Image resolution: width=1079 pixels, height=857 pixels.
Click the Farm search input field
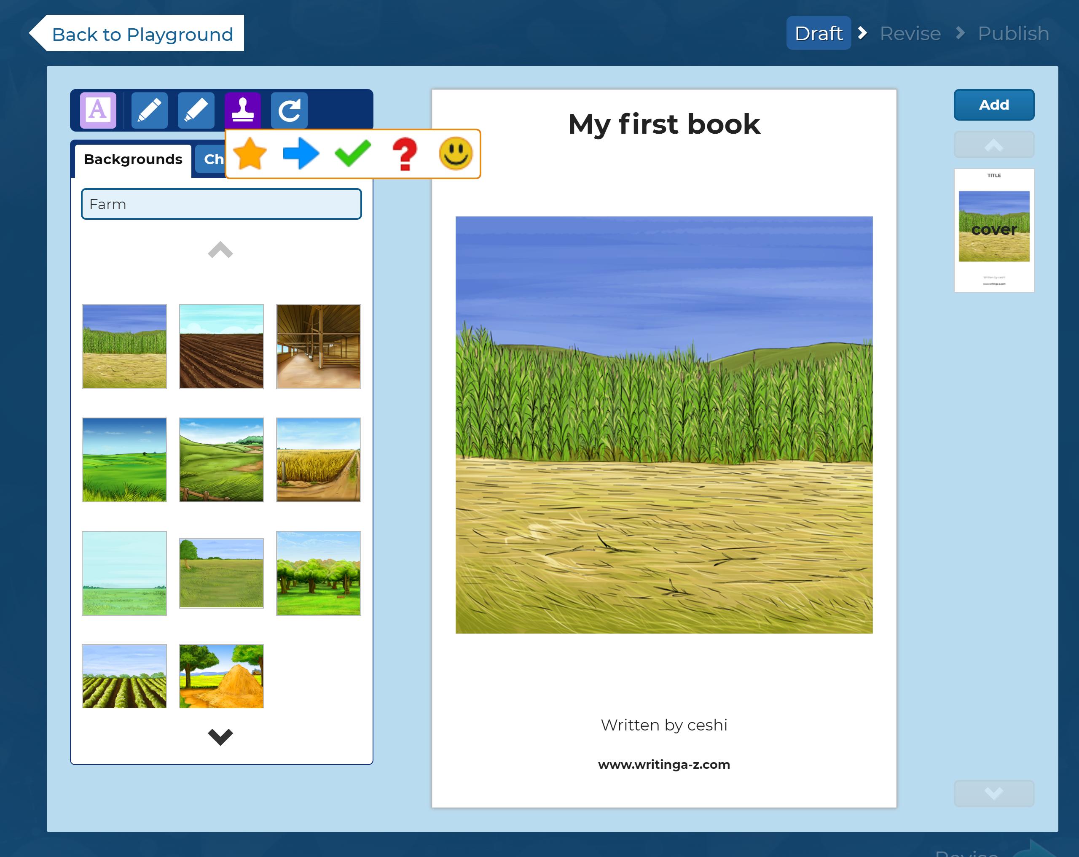pyautogui.click(x=221, y=204)
